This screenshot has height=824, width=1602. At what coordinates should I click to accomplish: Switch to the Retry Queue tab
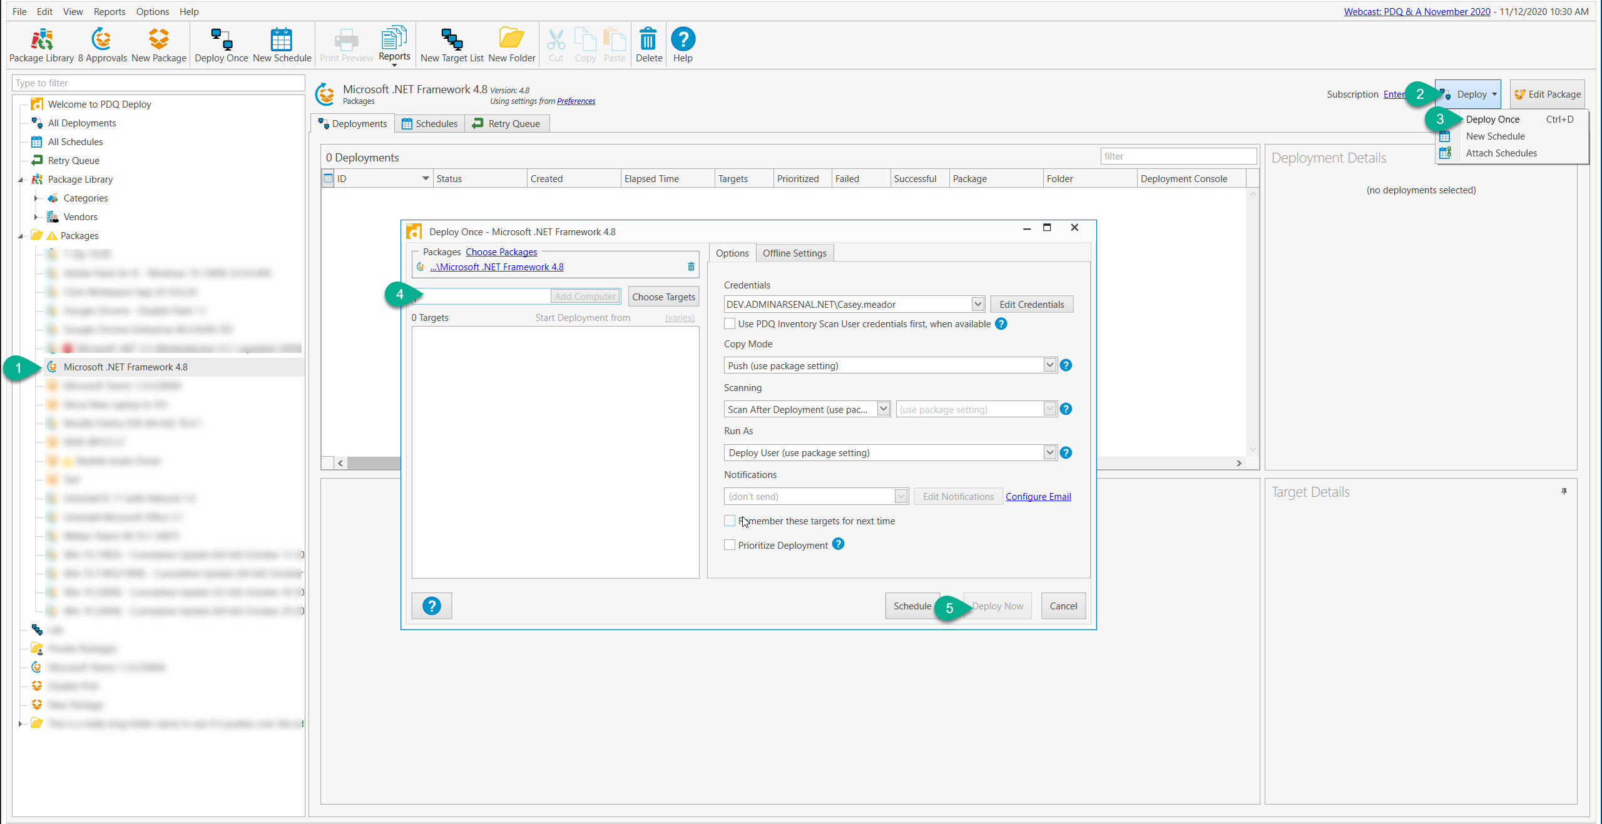[x=507, y=124]
